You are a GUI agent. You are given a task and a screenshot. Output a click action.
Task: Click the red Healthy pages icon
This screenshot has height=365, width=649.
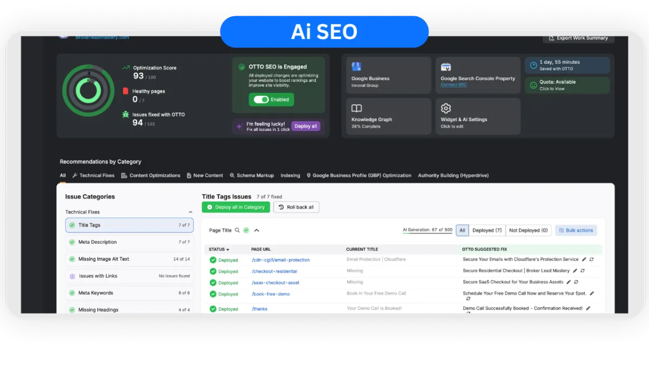pyautogui.click(x=125, y=91)
